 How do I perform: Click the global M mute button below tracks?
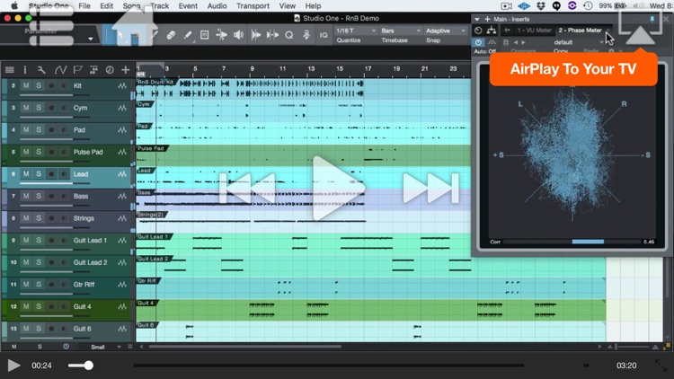[x=13, y=347]
